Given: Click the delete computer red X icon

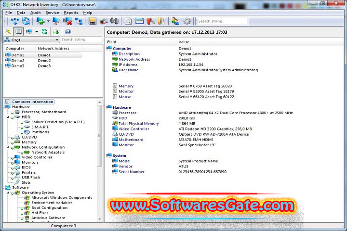Looking at the screenshot, I should (x=67, y=21).
